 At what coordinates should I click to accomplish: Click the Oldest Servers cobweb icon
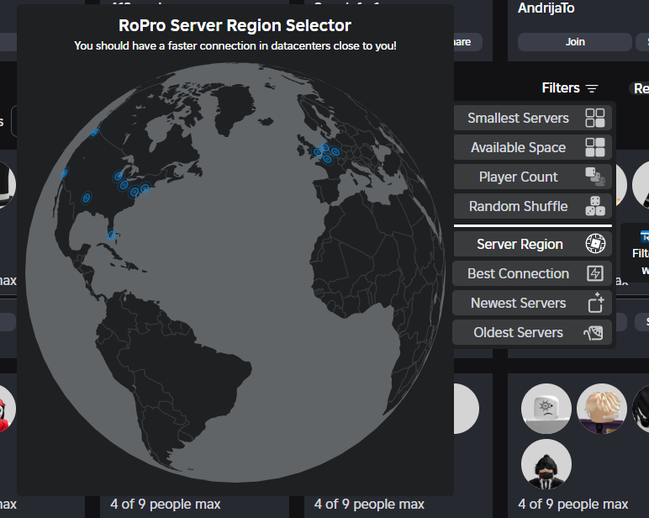594,332
